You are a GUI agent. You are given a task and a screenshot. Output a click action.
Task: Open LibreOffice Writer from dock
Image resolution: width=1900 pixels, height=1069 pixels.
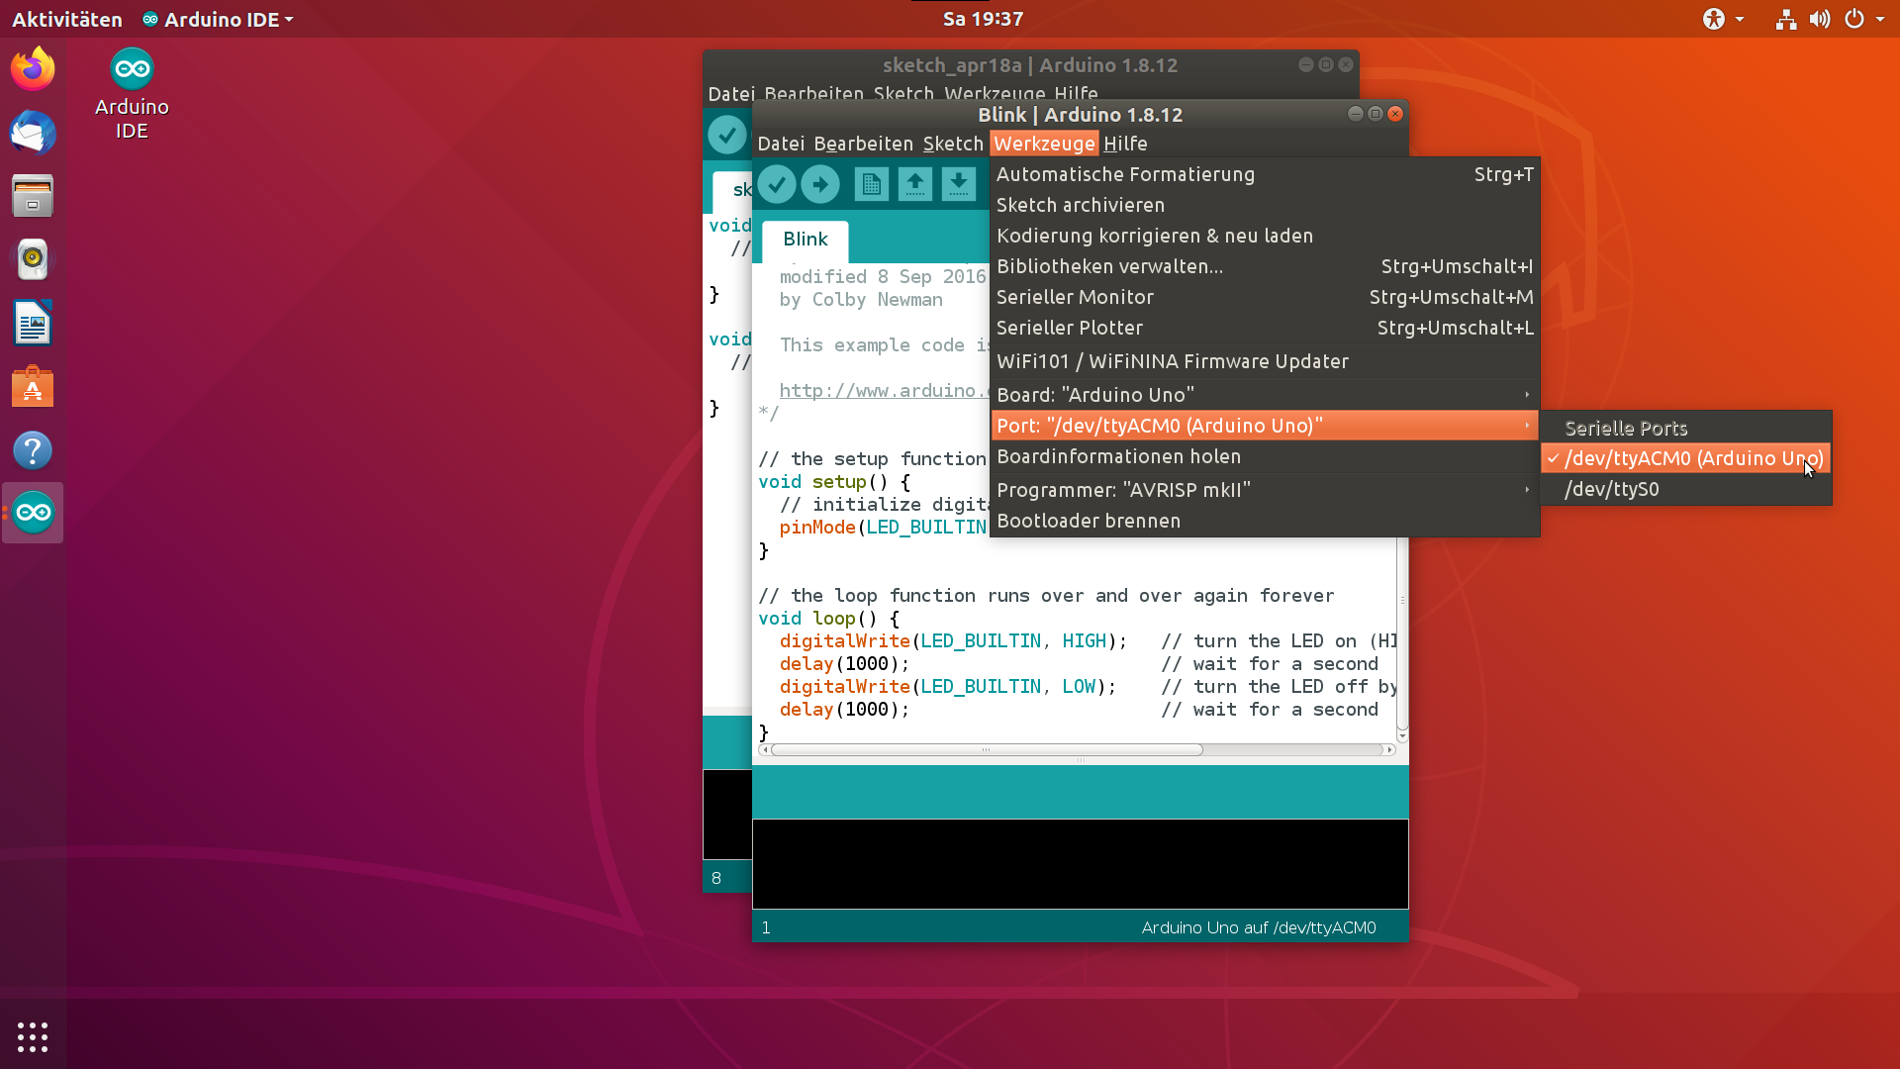pos(33,323)
